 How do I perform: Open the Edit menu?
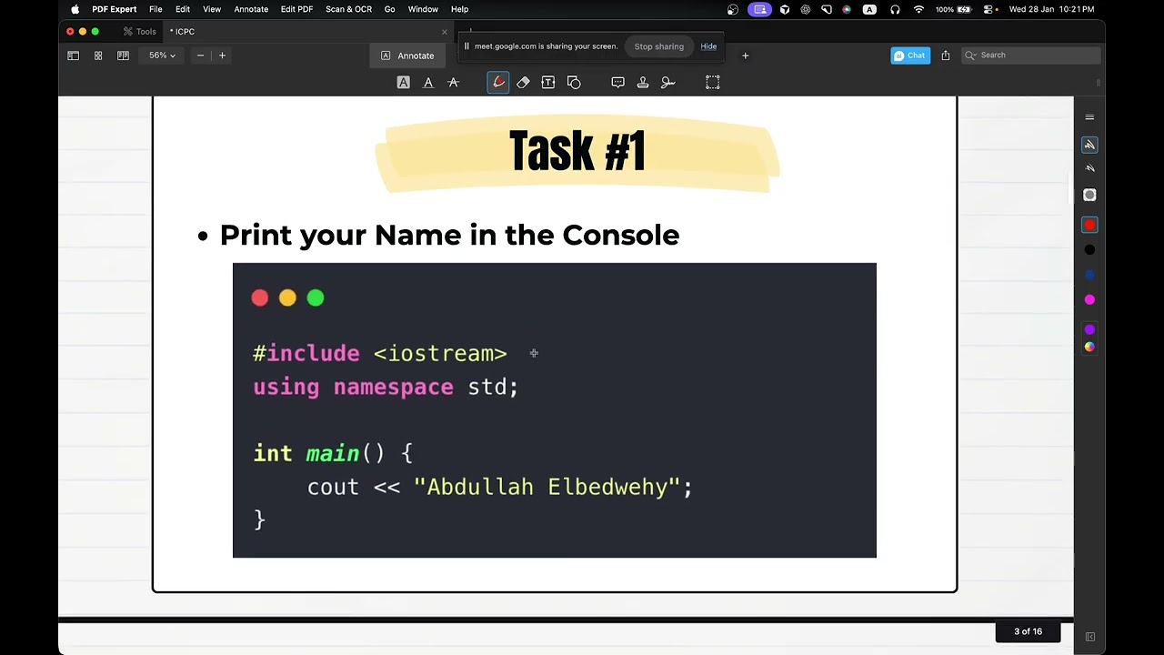click(x=183, y=9)
